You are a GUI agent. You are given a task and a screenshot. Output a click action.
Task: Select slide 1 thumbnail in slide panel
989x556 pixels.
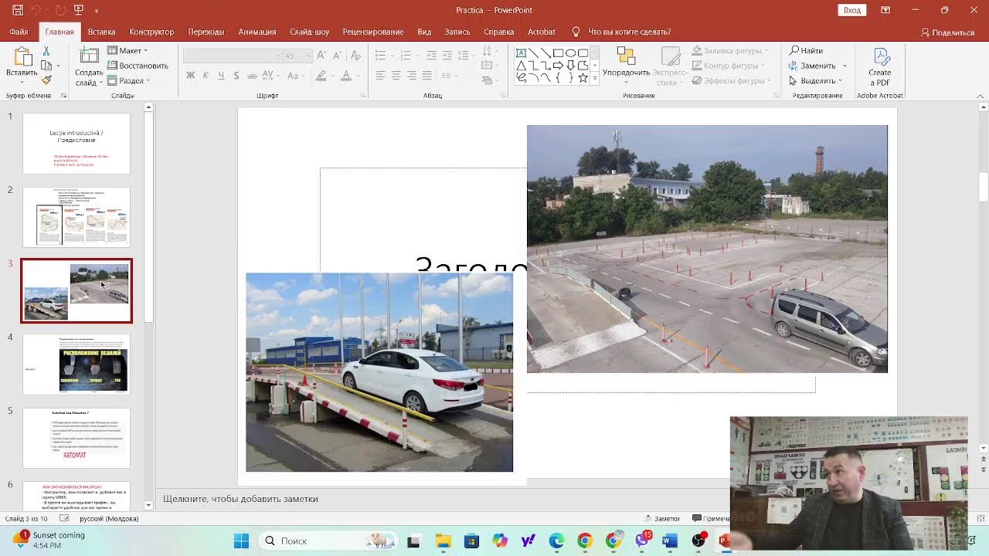click(x=76, y=144)
